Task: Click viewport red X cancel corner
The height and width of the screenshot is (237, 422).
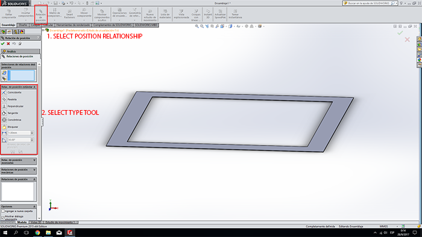Action: tap(407, 40)
